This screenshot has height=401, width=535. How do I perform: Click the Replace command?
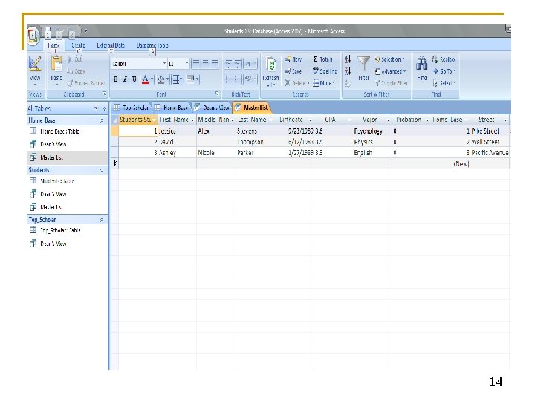tap(444, 59)
